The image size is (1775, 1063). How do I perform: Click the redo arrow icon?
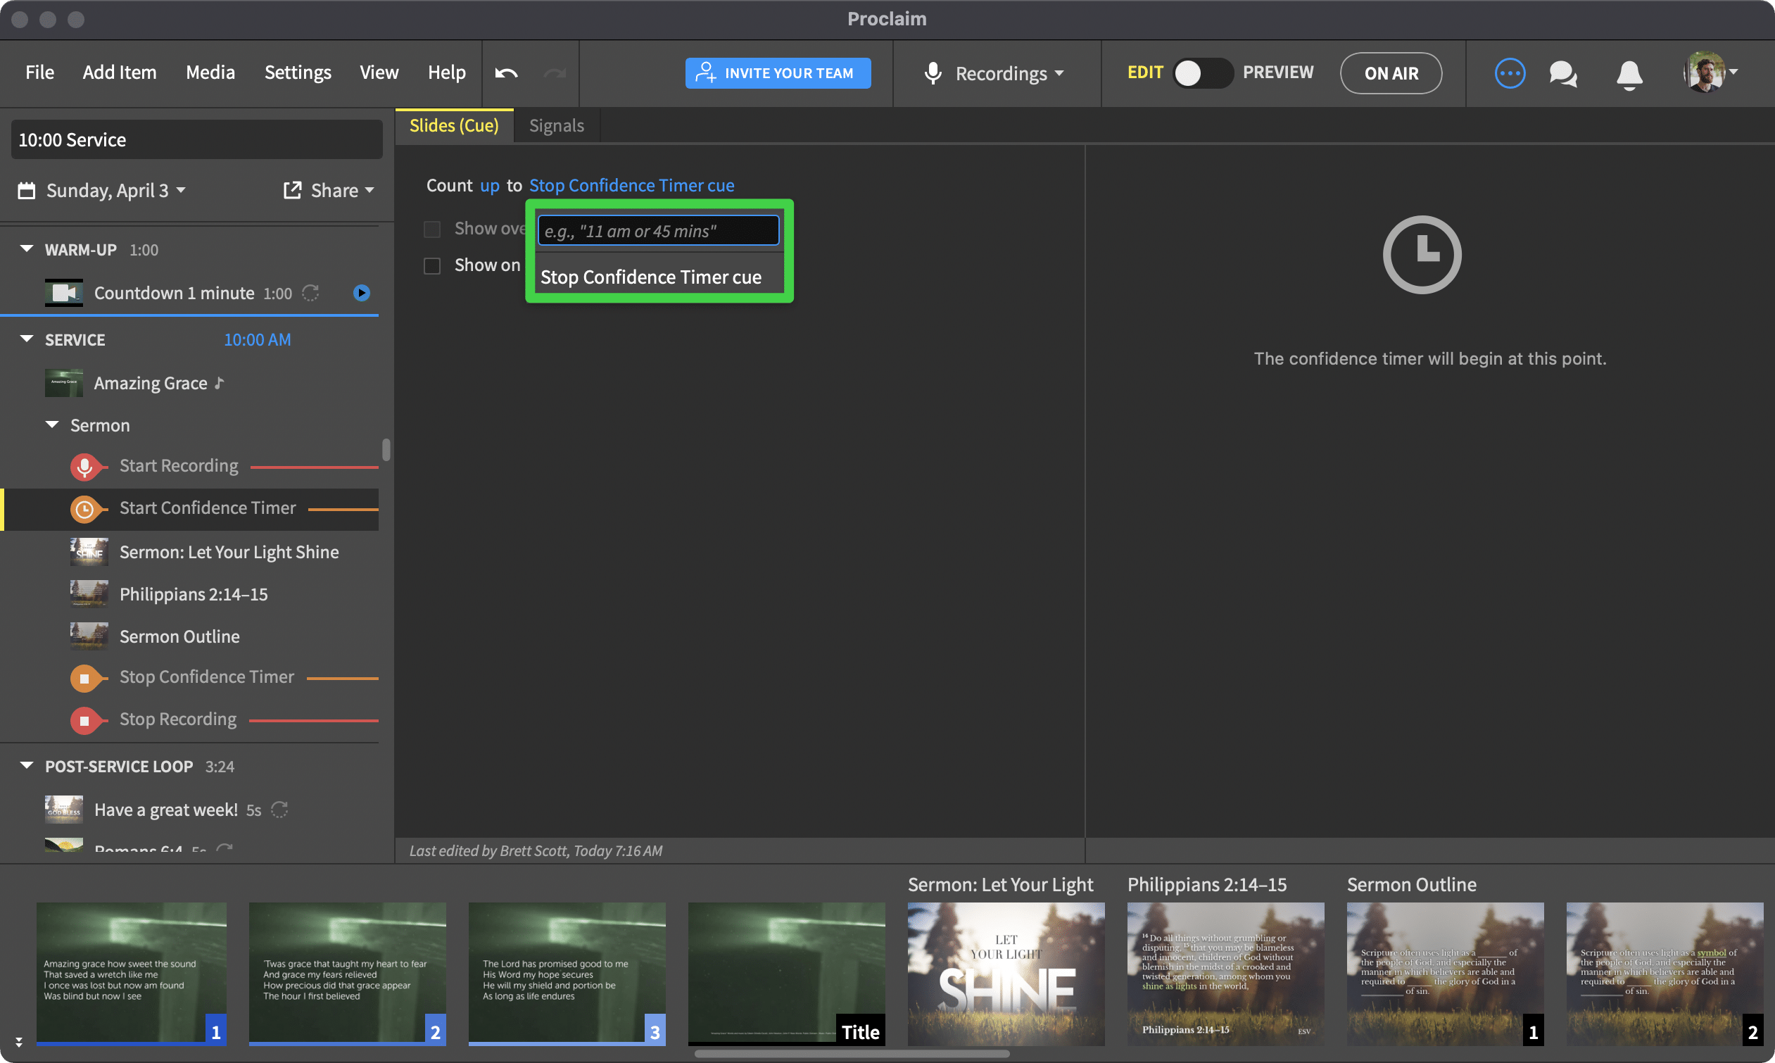[x=554, y=73]
